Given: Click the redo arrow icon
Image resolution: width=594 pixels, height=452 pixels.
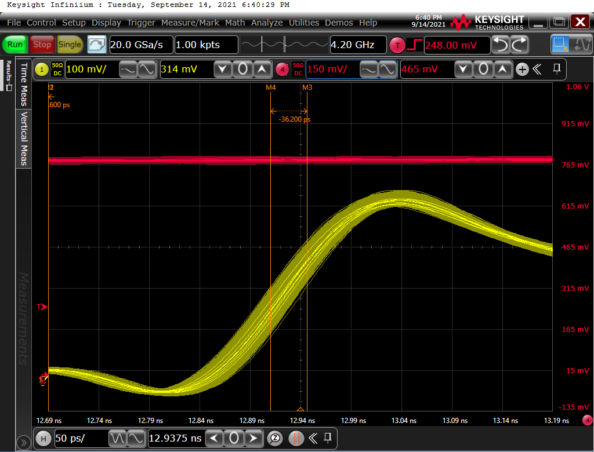Looking at the screenshot, I should 519,45.
